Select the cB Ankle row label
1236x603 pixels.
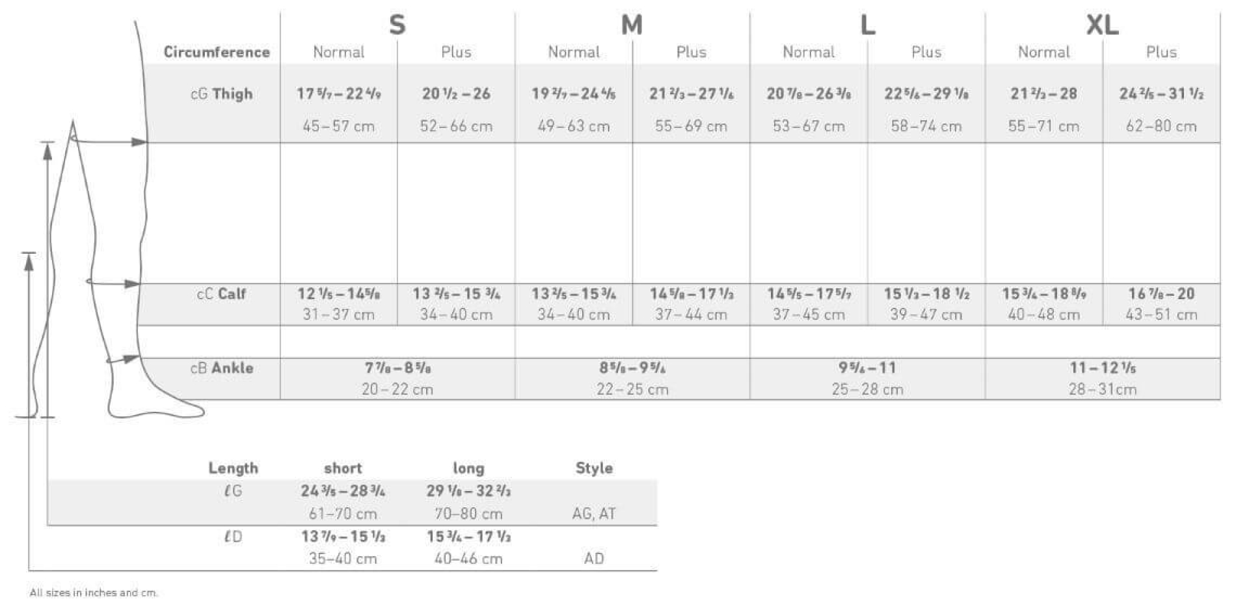pyautogui.click(x=221, y=368)
